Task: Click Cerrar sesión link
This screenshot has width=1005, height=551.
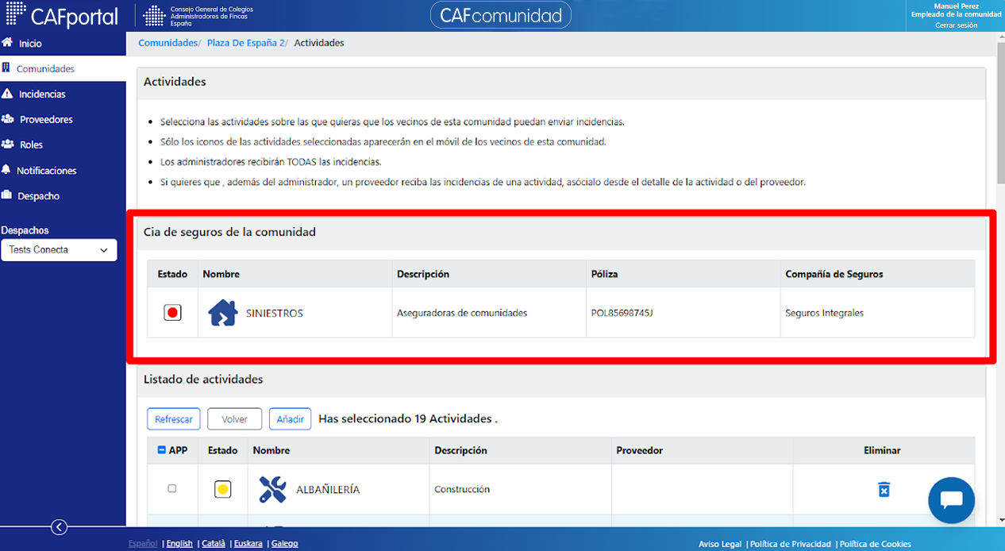Action: point(956,25)
